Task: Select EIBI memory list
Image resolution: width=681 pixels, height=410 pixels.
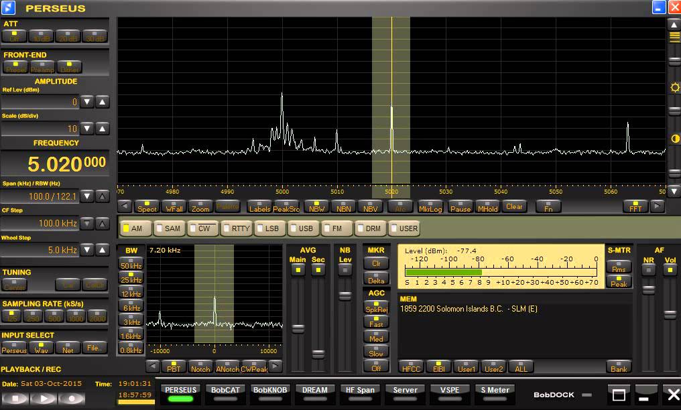Action: pyautogui.click(x=438, y=366)
